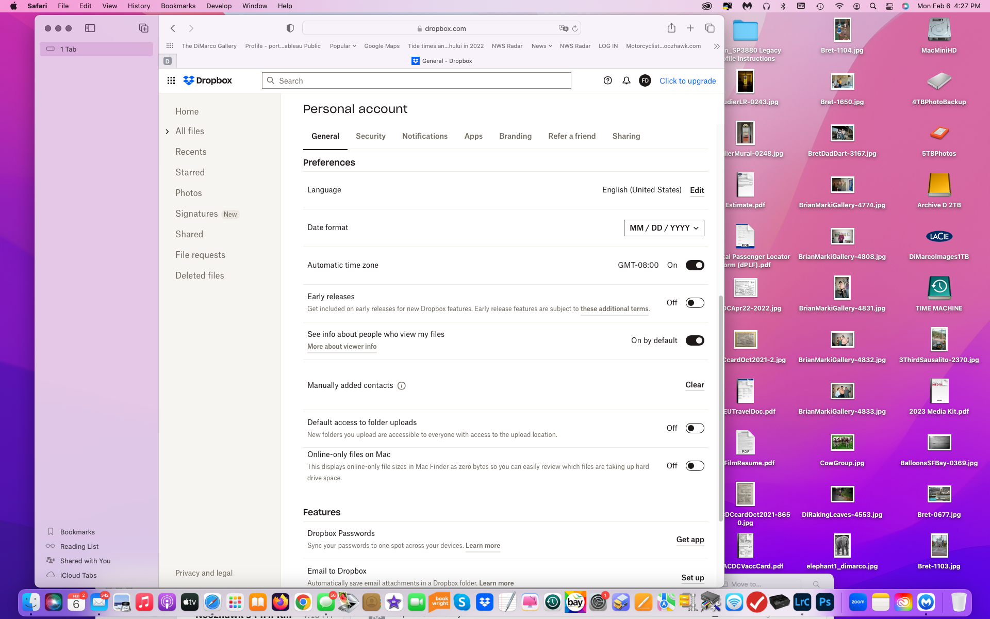
Task: Open the Dropbox help question mark icon
Action: 608,80
